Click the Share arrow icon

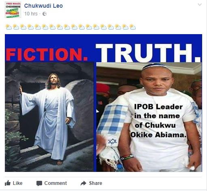[83, 183]
